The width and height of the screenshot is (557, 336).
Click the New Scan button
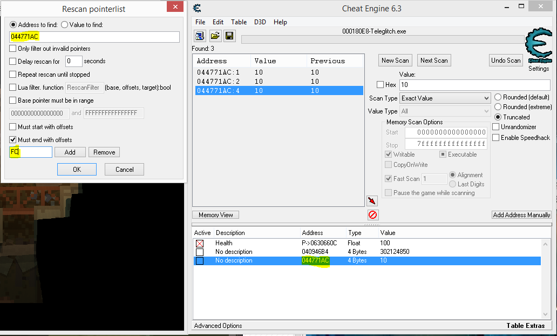(395, 61)
